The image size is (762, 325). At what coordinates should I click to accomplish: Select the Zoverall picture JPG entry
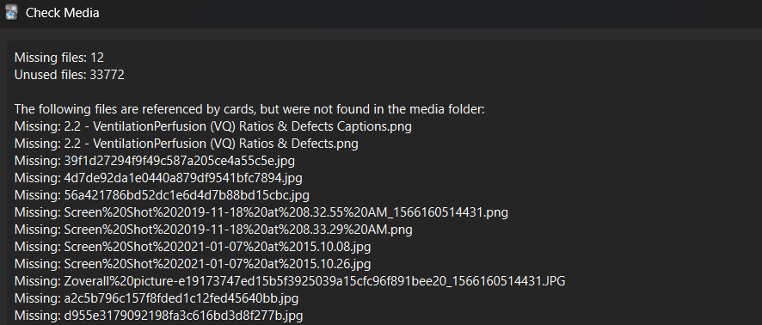click(x=290, y=281)
